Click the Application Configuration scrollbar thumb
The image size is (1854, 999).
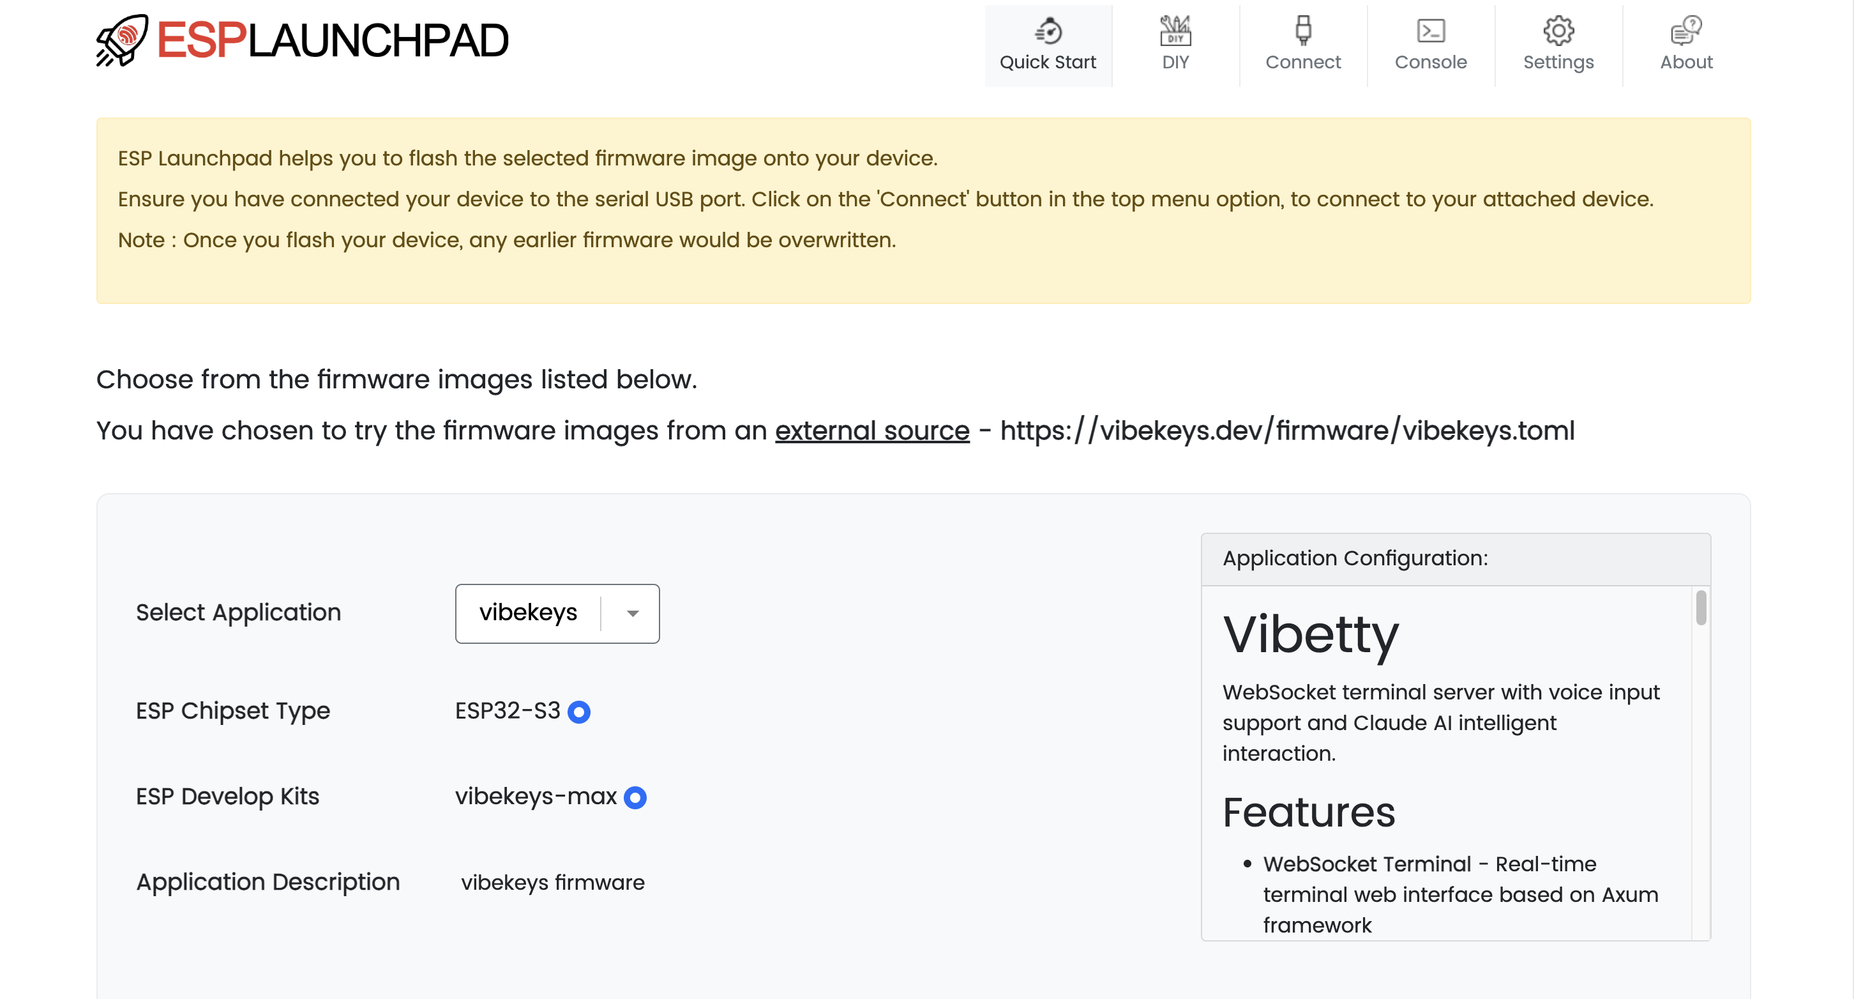point(1701,608)
